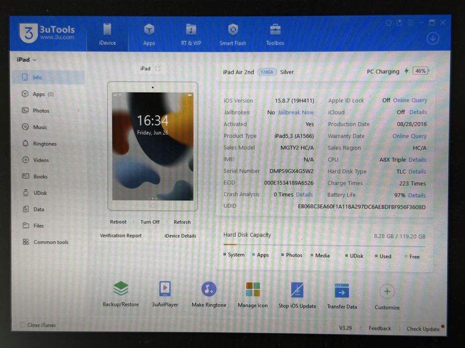The image size is (465, 348).
Task: Click the Videos sidebar icon
Action: pos(25,160)
